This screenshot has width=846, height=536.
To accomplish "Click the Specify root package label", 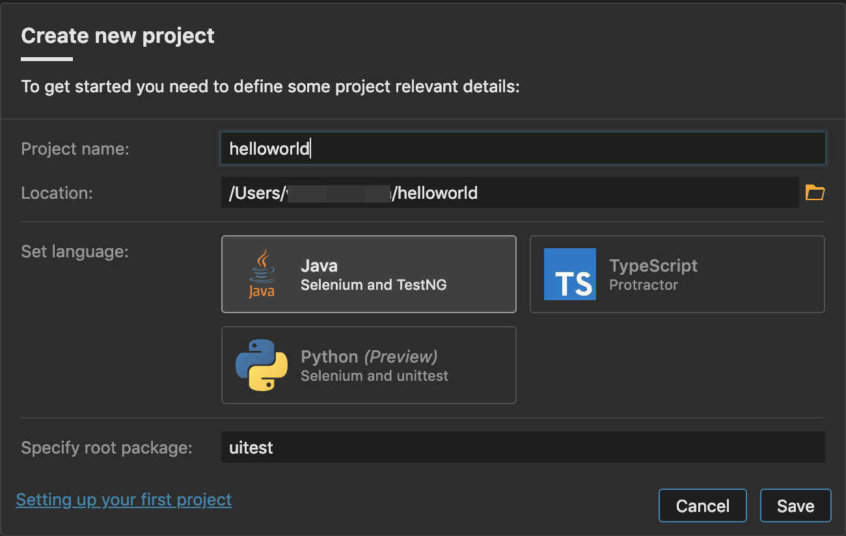I will click(107, 448).
